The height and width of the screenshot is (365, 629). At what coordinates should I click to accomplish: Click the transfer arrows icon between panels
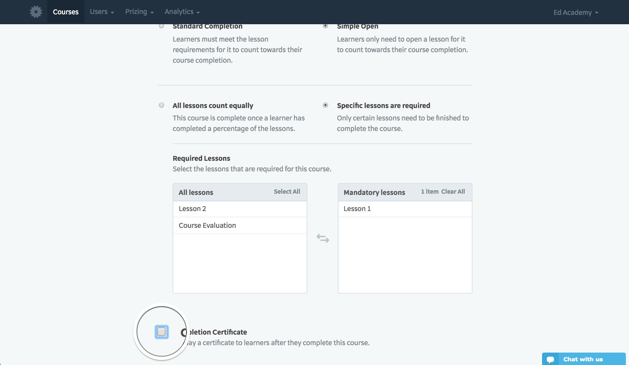tap(322, 238)
